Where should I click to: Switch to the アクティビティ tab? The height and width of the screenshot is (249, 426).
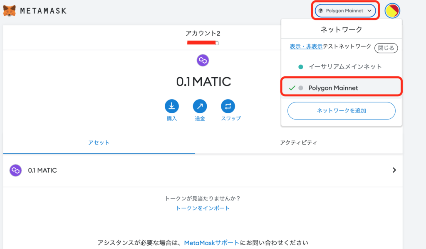(x=299, y=143)
